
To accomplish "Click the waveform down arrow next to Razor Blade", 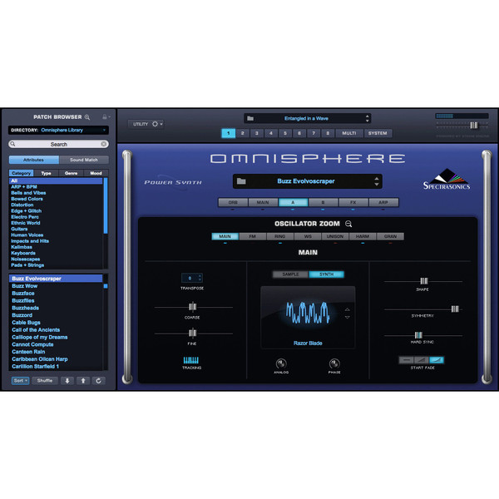I will point(347,318).
